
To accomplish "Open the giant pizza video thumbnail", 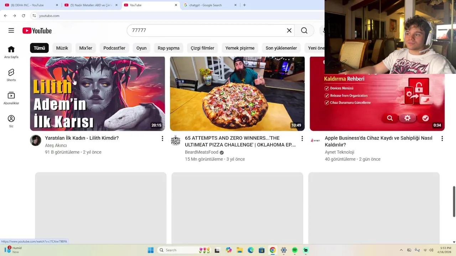I will pos(237,94).
